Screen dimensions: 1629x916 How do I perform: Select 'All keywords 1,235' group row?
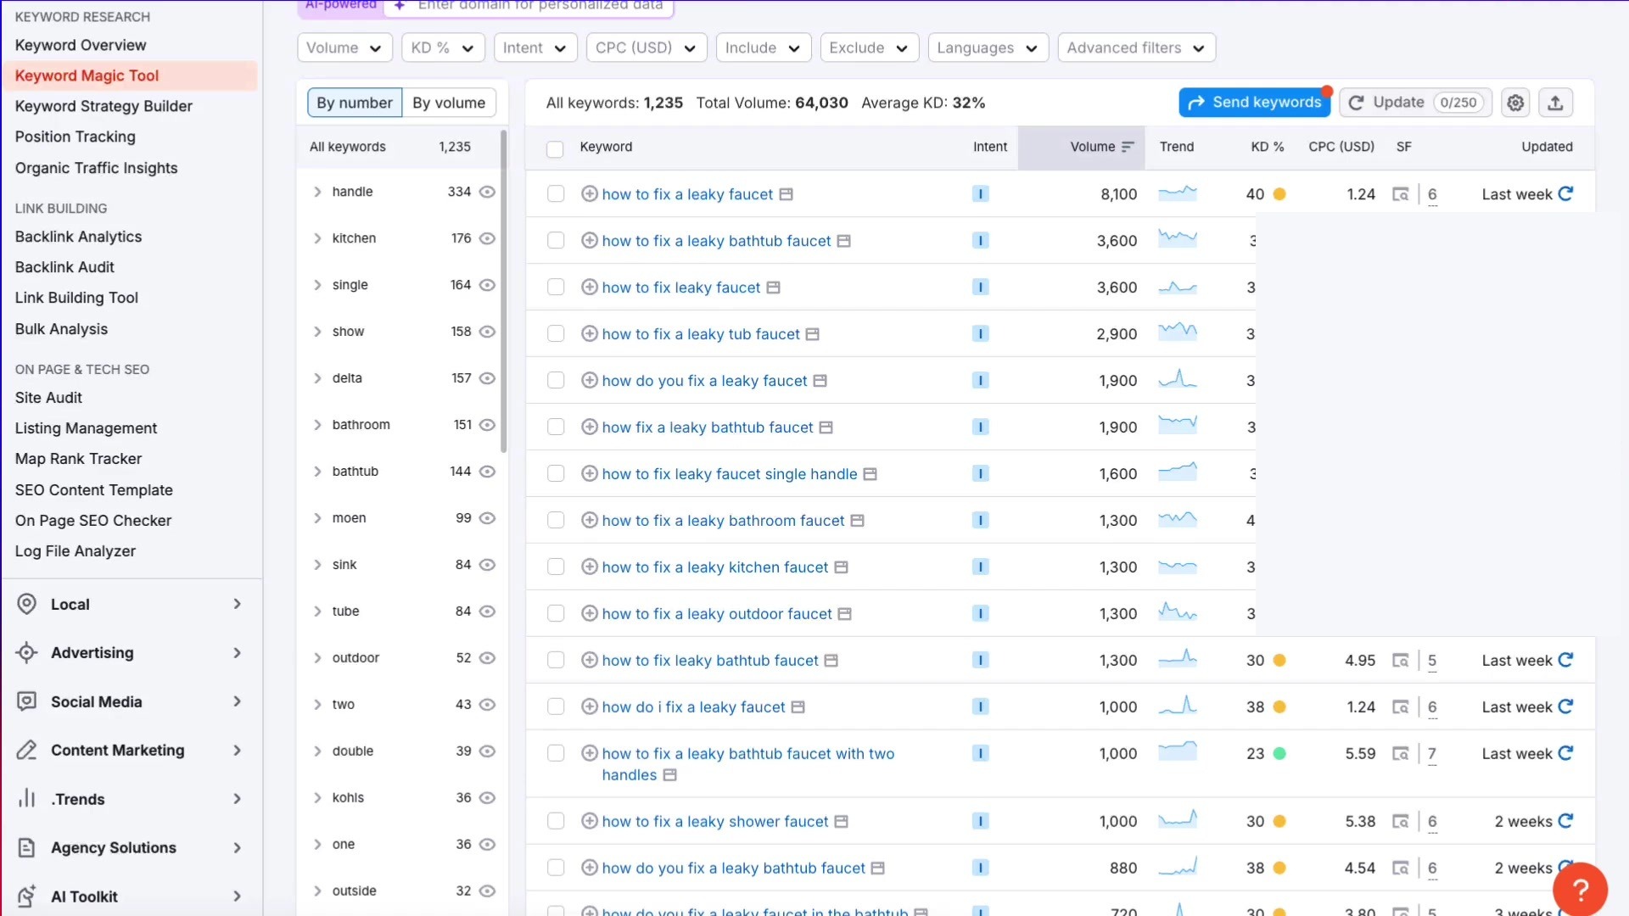pyautogui.click(x=400, y=147)
